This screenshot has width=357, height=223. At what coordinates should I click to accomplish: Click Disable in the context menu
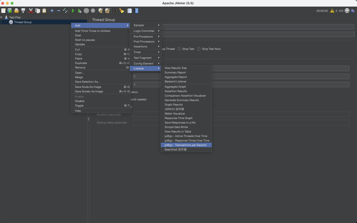click(x=101, y=101)
